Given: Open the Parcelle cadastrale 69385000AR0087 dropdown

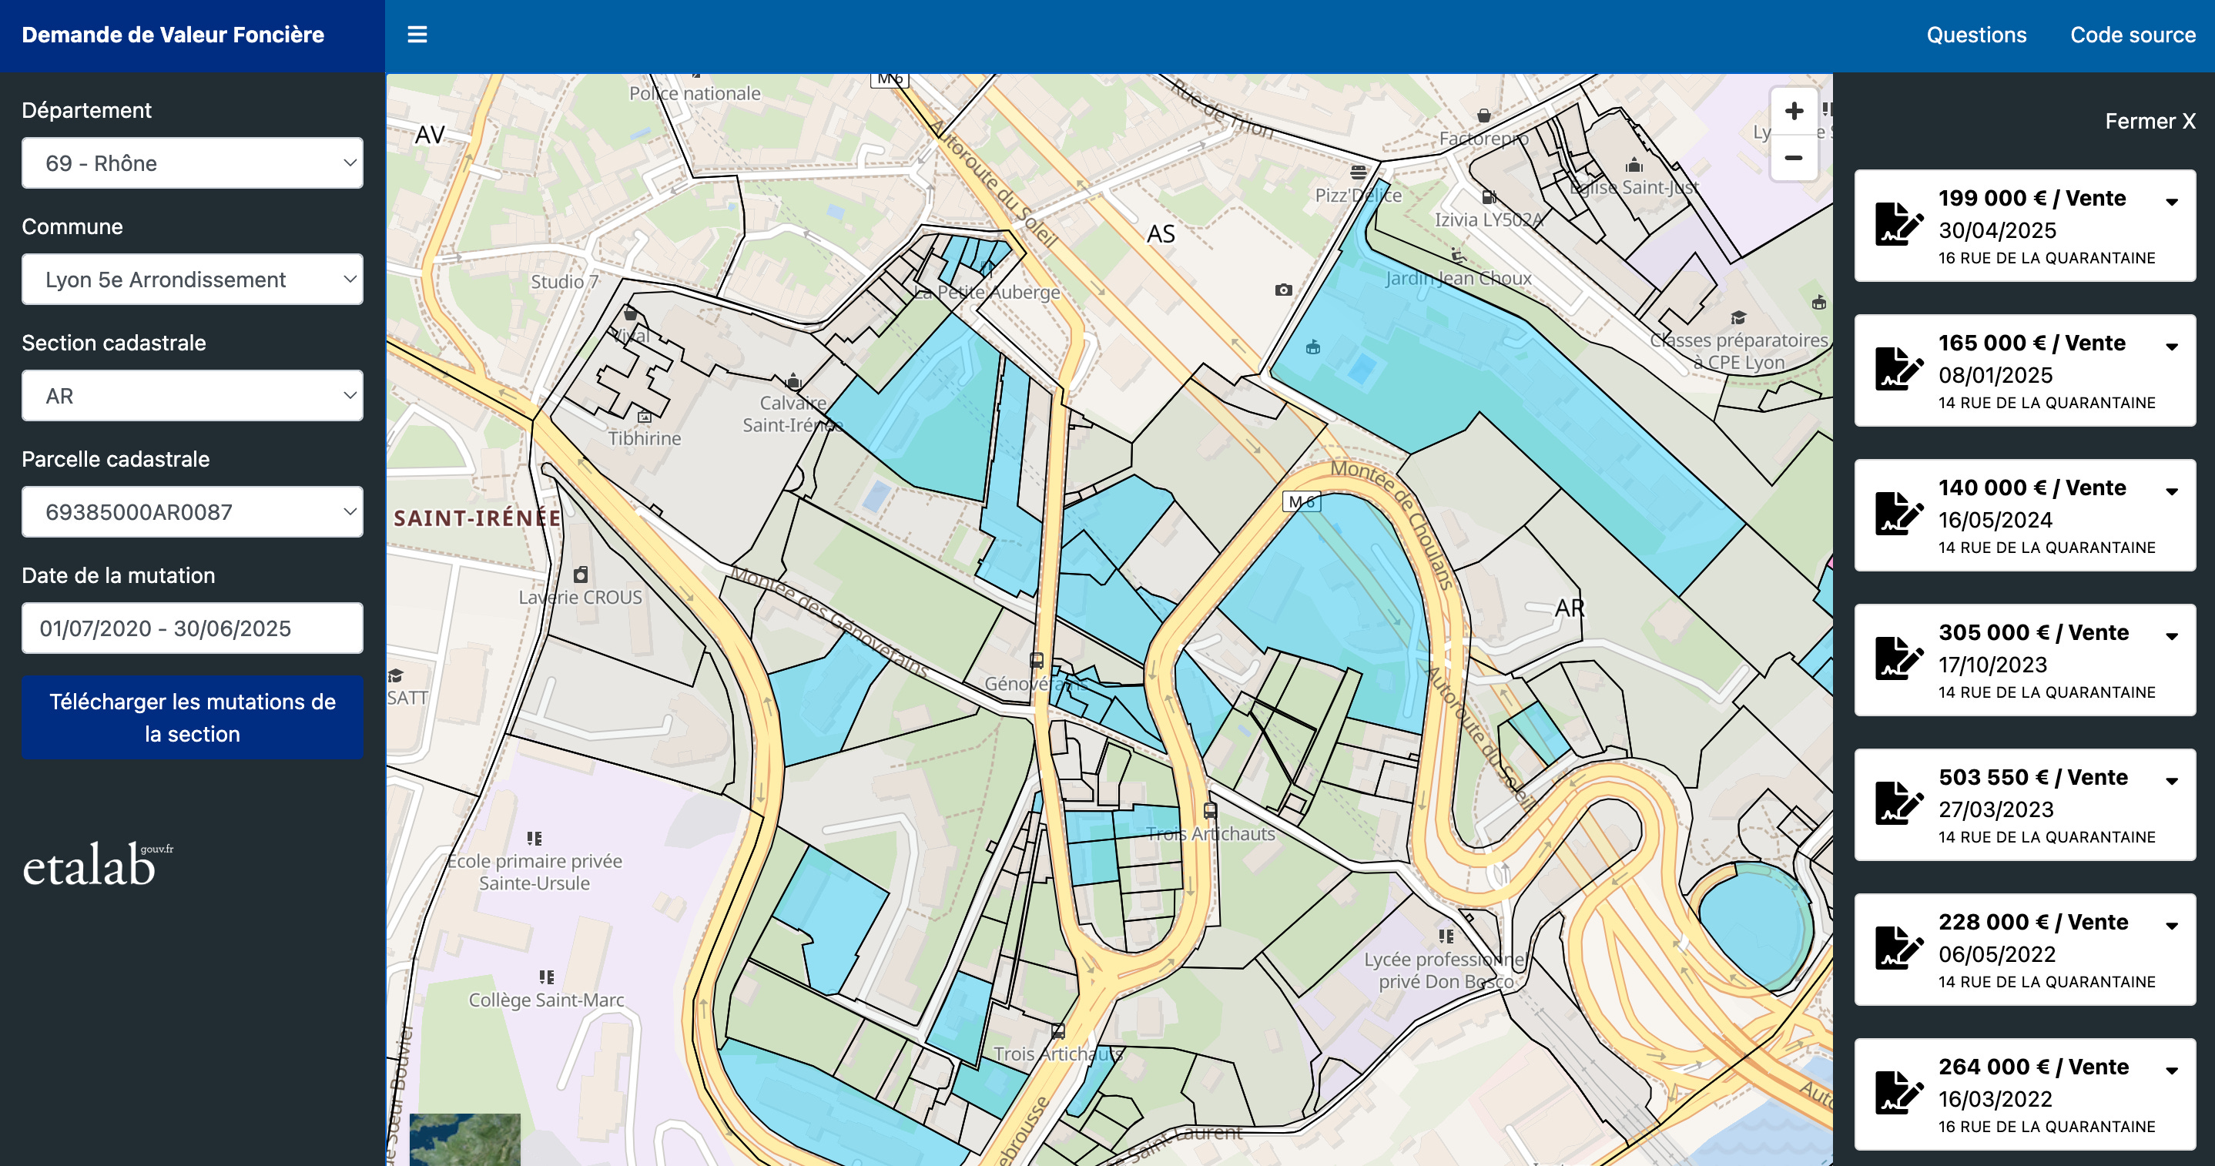Looking at the screenshot, I should pos(192,511).
